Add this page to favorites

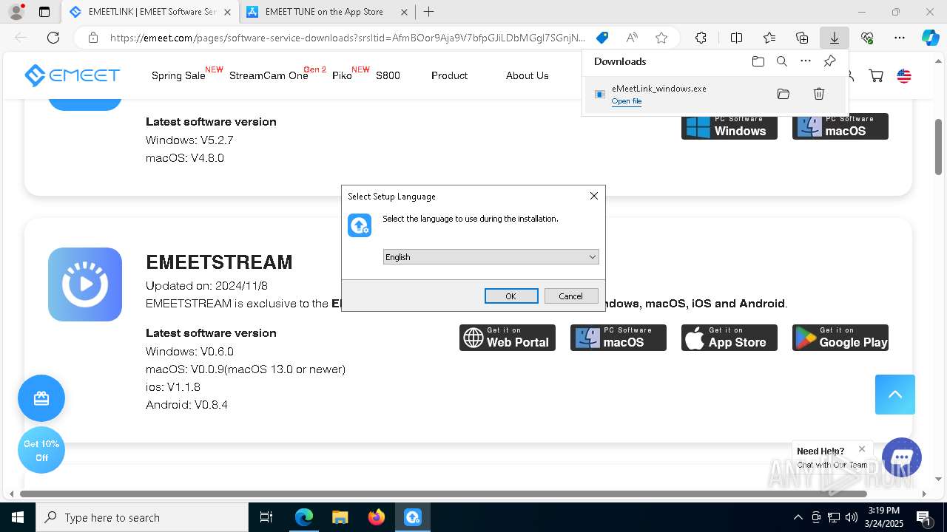tap(661, 38)
